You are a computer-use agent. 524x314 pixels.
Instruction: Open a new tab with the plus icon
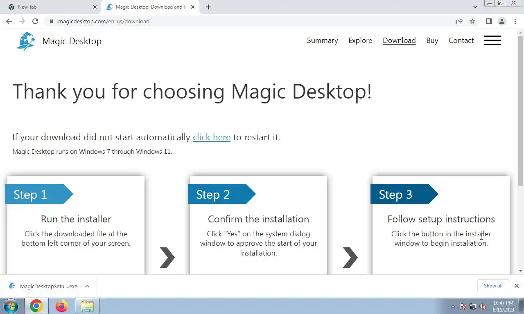[208, 7]
